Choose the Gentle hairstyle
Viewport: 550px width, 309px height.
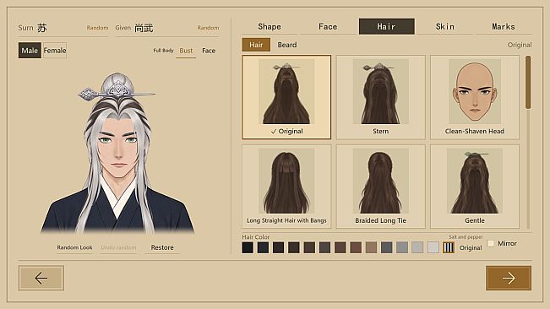coord(475,187)
